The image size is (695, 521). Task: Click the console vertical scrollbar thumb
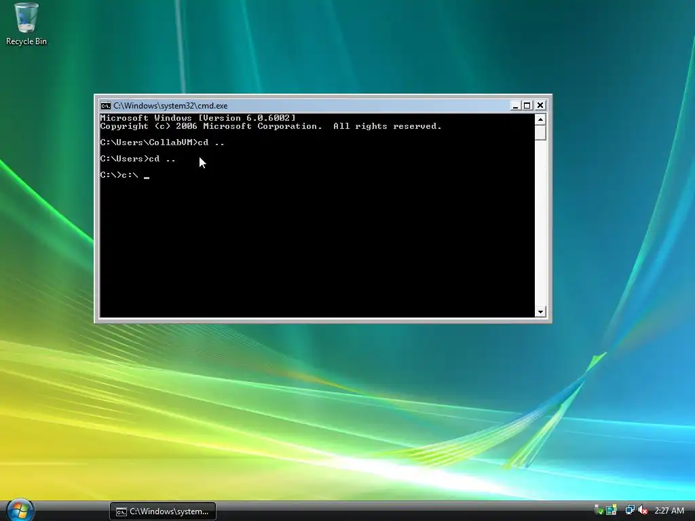click(540, 133)
